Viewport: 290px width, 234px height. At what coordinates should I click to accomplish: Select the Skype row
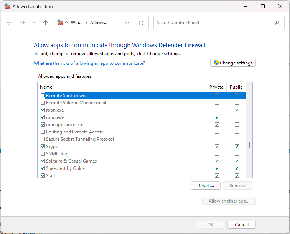tap(142, 146)
